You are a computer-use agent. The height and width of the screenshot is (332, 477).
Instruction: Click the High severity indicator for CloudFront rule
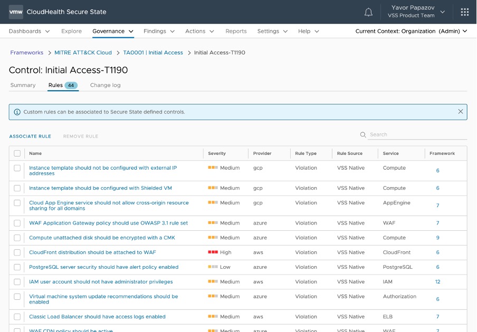[x=213, y=252]
